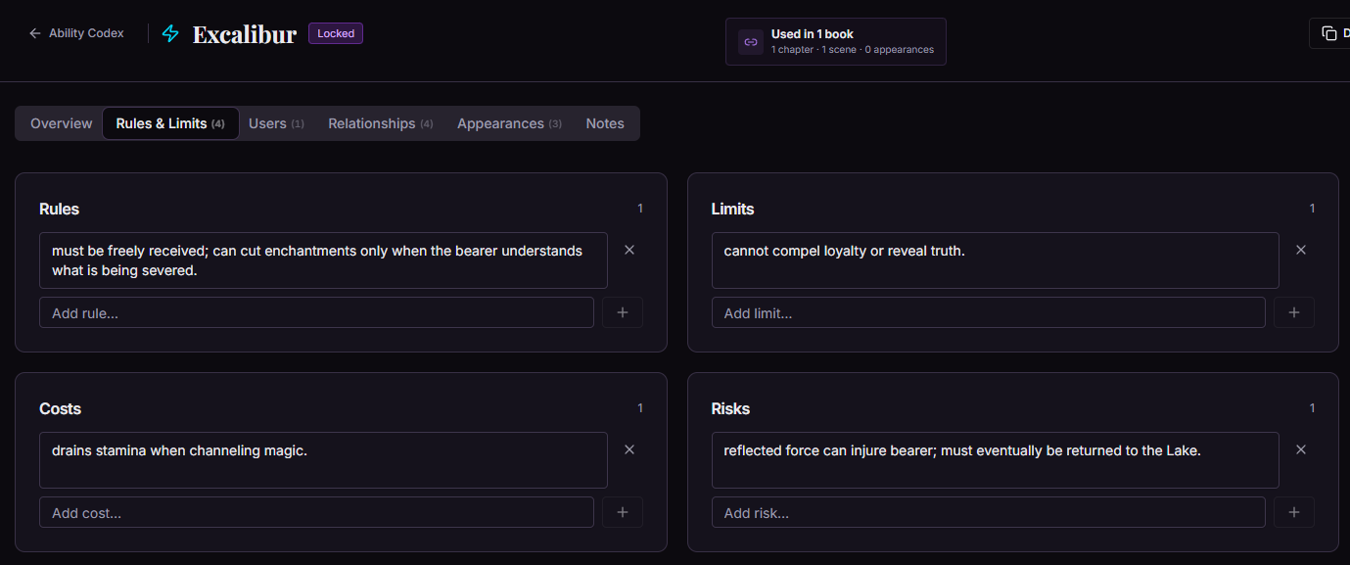The width and height of the screenshot is (1350, 565).
Task: Open the Used in 1 book card
Action: (x=836, y=41)
